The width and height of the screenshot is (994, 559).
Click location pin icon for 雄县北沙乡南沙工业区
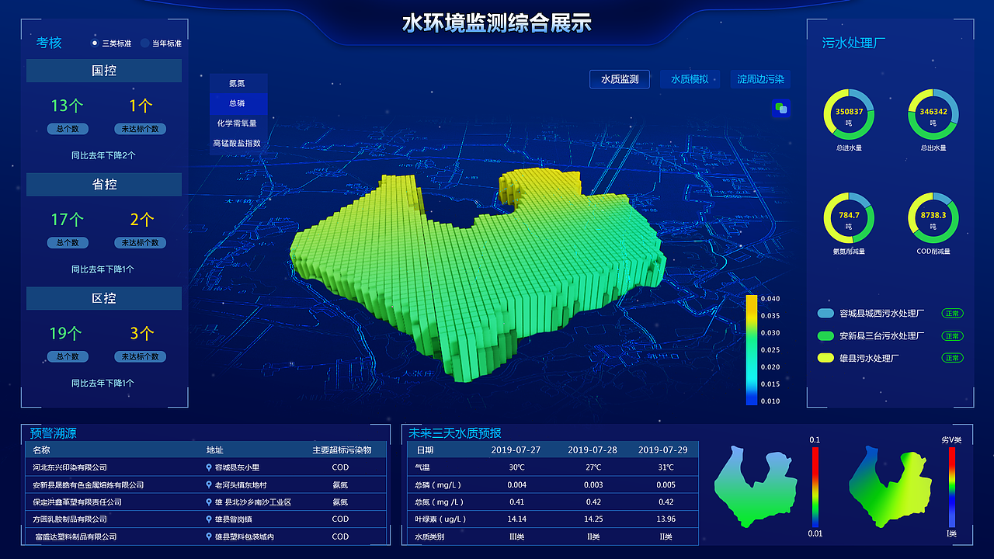pyautogui.click(x=209, y=502)
